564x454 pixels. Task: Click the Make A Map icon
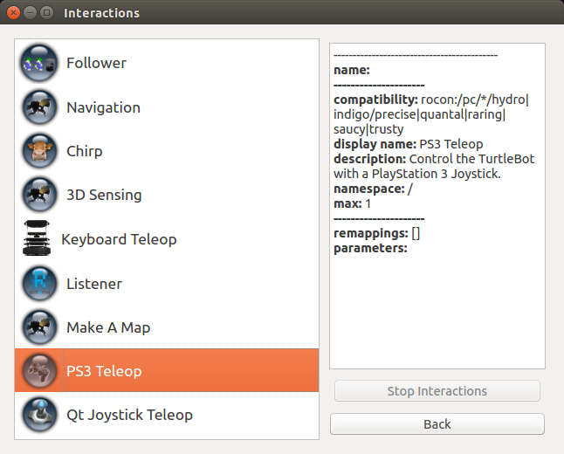(x=39, y=327)
